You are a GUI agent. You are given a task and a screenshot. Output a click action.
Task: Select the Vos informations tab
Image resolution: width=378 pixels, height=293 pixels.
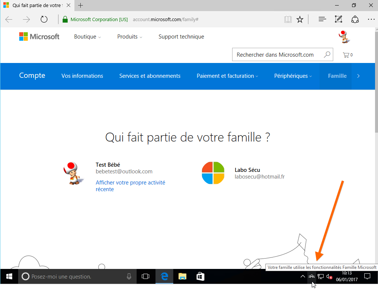pos(82,76)
